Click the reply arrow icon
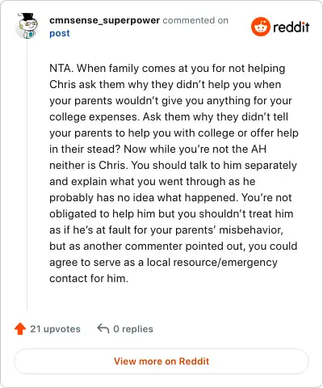This screenshot has height=388, width=323. (x=103, y=329)
